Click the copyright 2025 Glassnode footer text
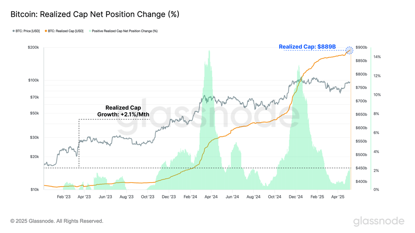The height and width of the screenshot is (233, 415). coord(57,221)
